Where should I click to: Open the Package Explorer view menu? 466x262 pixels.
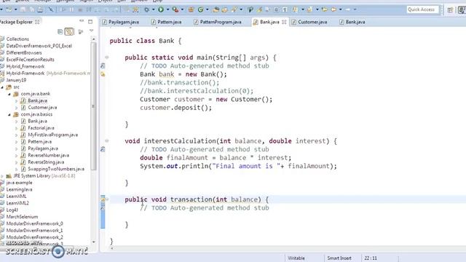91,31
